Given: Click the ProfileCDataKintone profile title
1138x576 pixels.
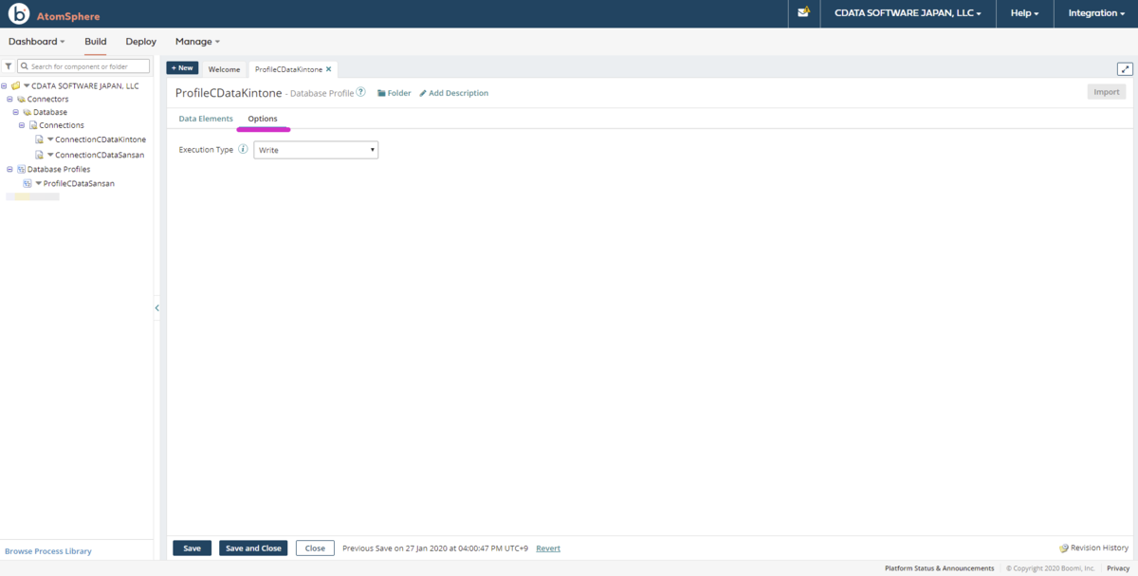Looking at the screenshot, I should point(229,93).
